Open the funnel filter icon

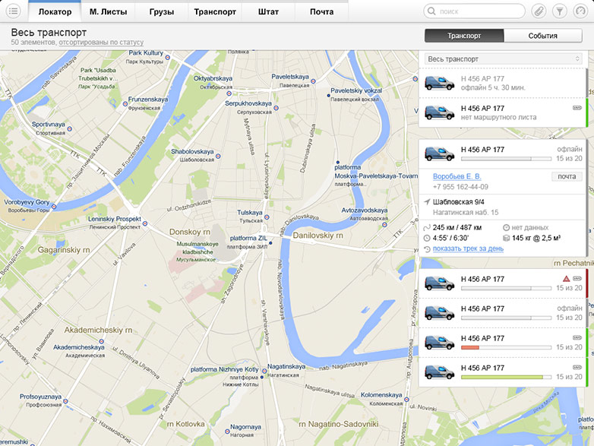pos(560,11)
